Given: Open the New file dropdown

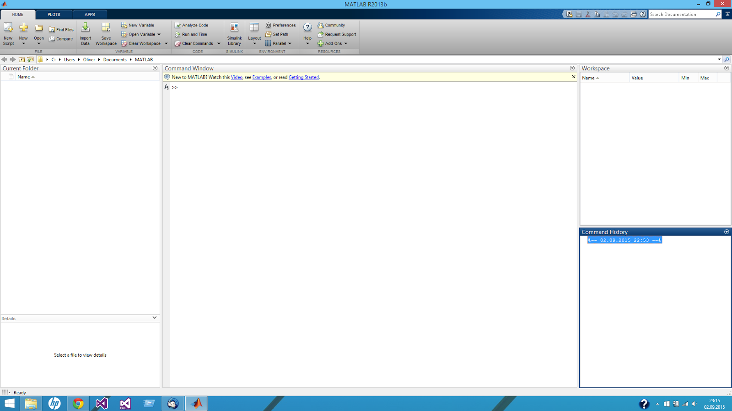Looking at the screenshot, I should click(23, 34).
